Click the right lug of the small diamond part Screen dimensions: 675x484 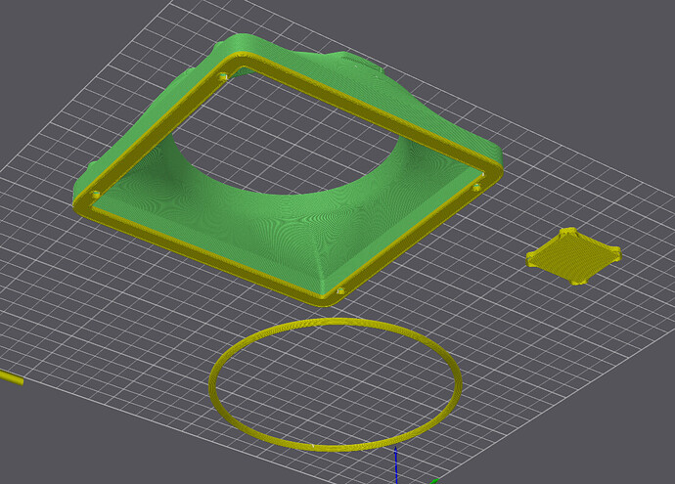tap(616, 253)
